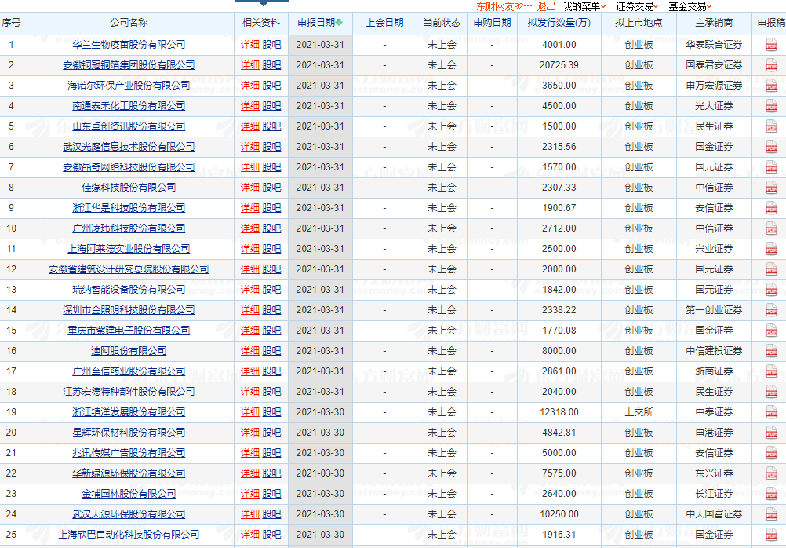Open PDF prospectus for 山东卓创资讯股份有限公司
This screenshot has width=786, height=548.
click(771, 126)
